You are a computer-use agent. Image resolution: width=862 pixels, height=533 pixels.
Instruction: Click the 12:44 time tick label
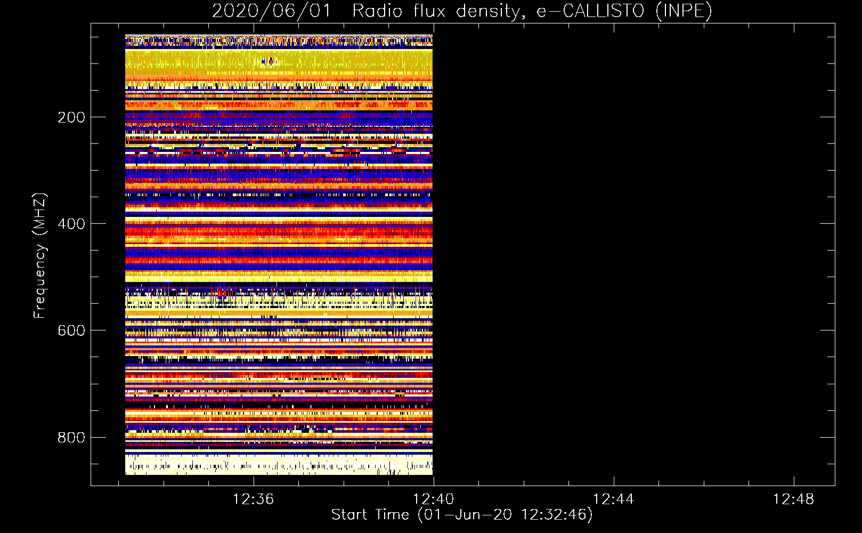coord(614,499)
